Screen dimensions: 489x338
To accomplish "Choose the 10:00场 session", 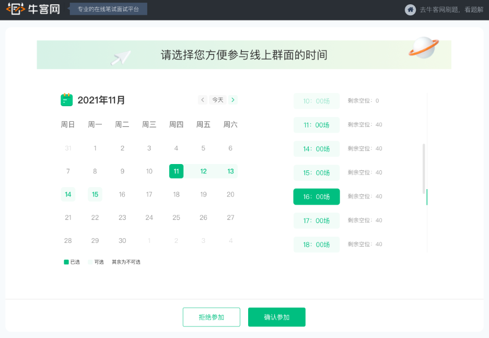I will pyautogui.click(x=317, y=101).
